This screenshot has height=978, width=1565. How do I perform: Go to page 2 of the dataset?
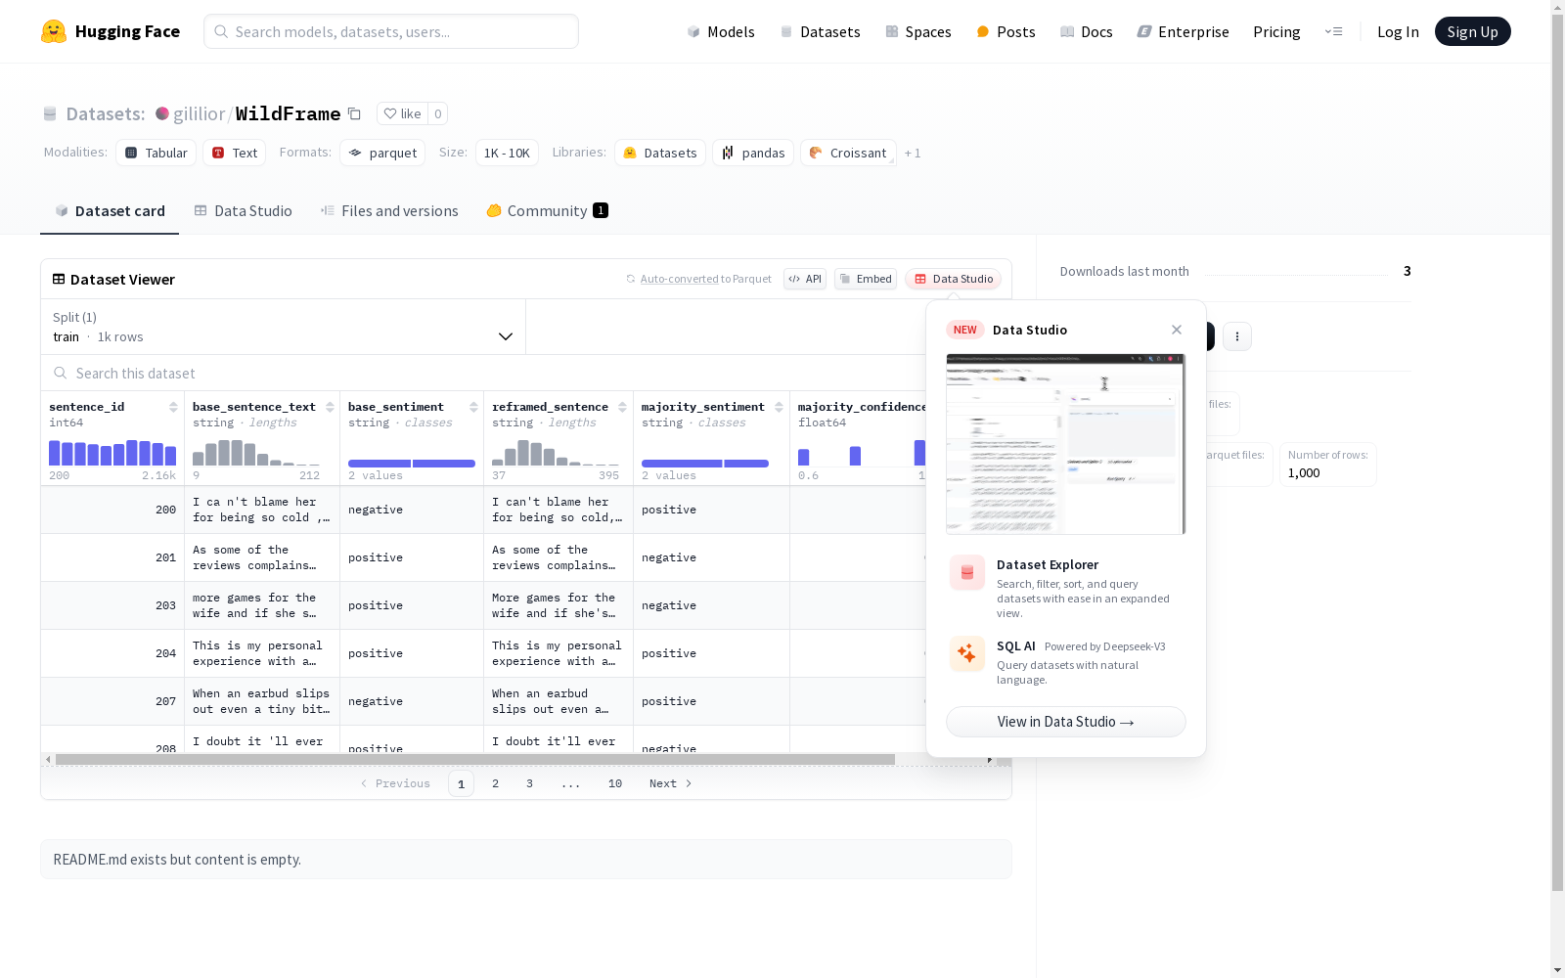pos(496,783)
